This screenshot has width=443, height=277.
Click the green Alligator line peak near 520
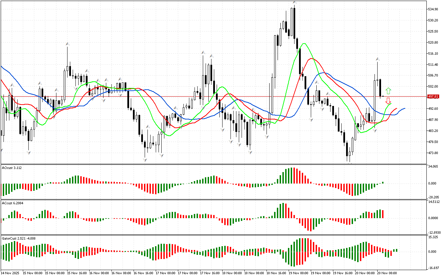coord(304,44)
